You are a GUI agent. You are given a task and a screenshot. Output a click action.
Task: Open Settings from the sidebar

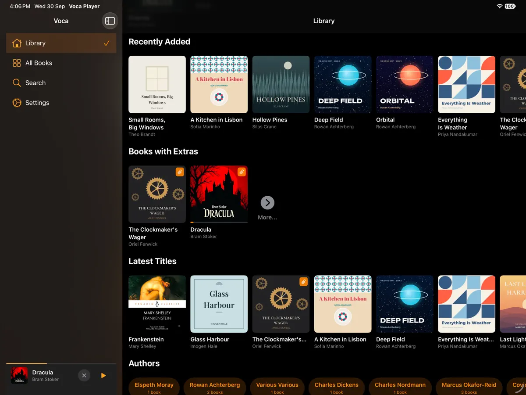point(61,103)
